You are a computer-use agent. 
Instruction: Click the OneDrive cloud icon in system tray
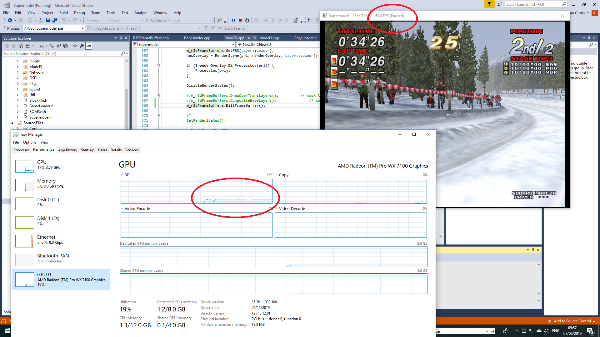point(539,331)
